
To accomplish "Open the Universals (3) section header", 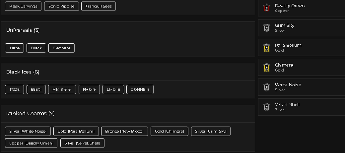I will (x=128, y=30).
